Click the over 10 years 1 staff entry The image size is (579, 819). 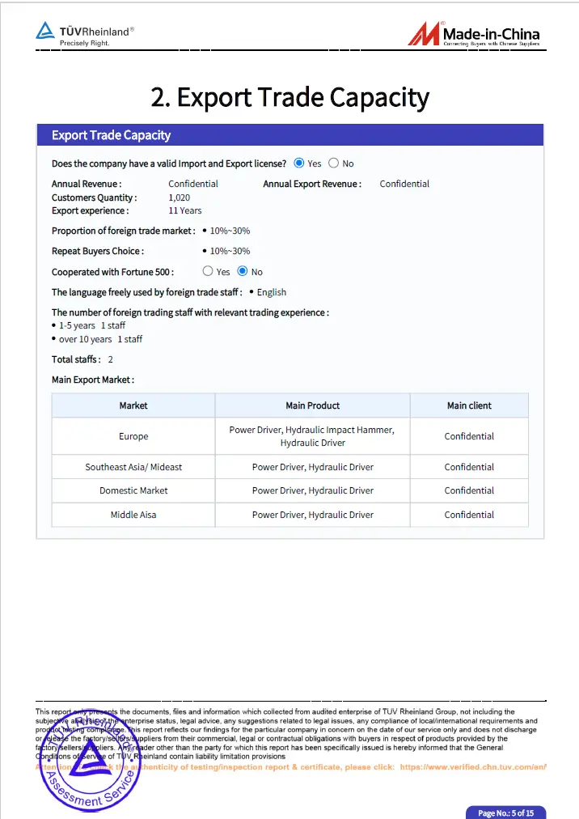100,340
